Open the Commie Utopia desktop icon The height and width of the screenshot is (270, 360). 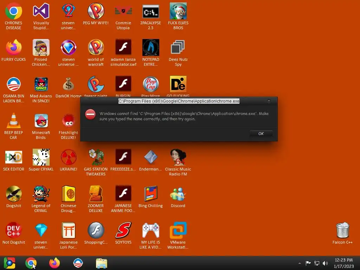pyautogui.click(x=123, y=16)
